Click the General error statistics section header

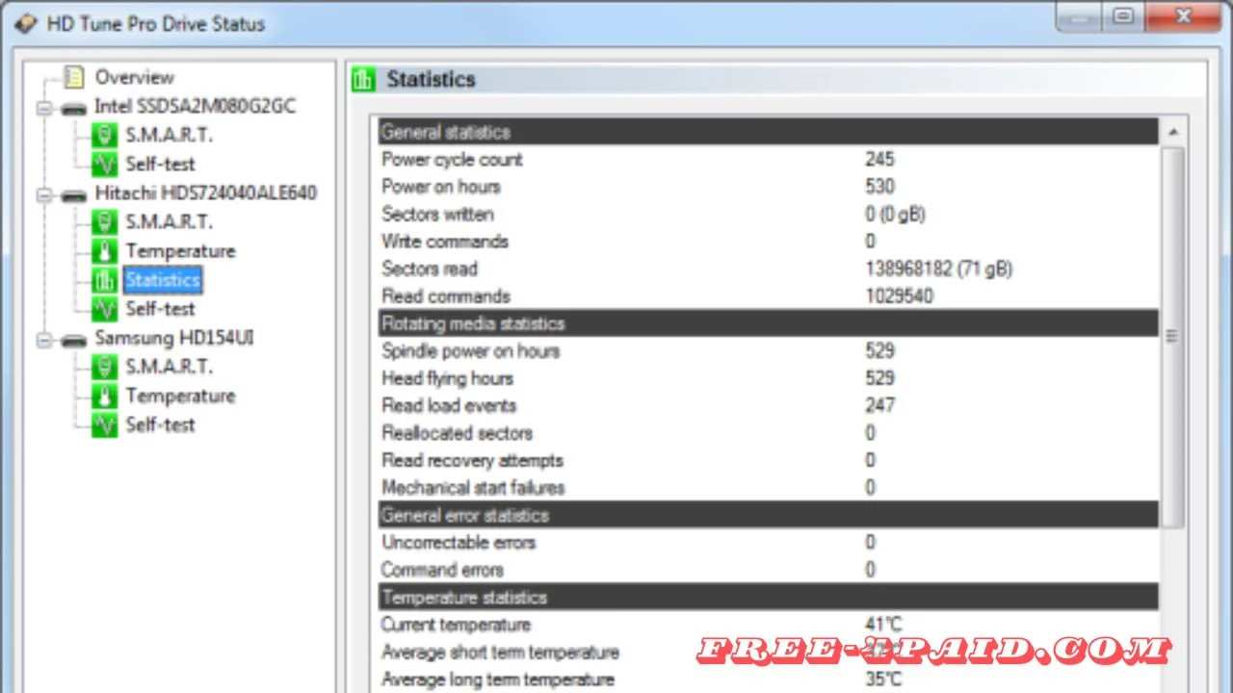[x=769, y=515]
